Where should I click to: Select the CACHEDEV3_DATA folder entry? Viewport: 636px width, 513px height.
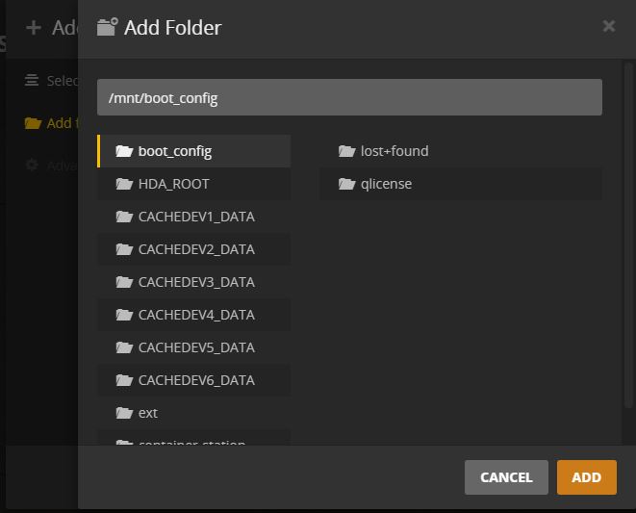(196, 282)
